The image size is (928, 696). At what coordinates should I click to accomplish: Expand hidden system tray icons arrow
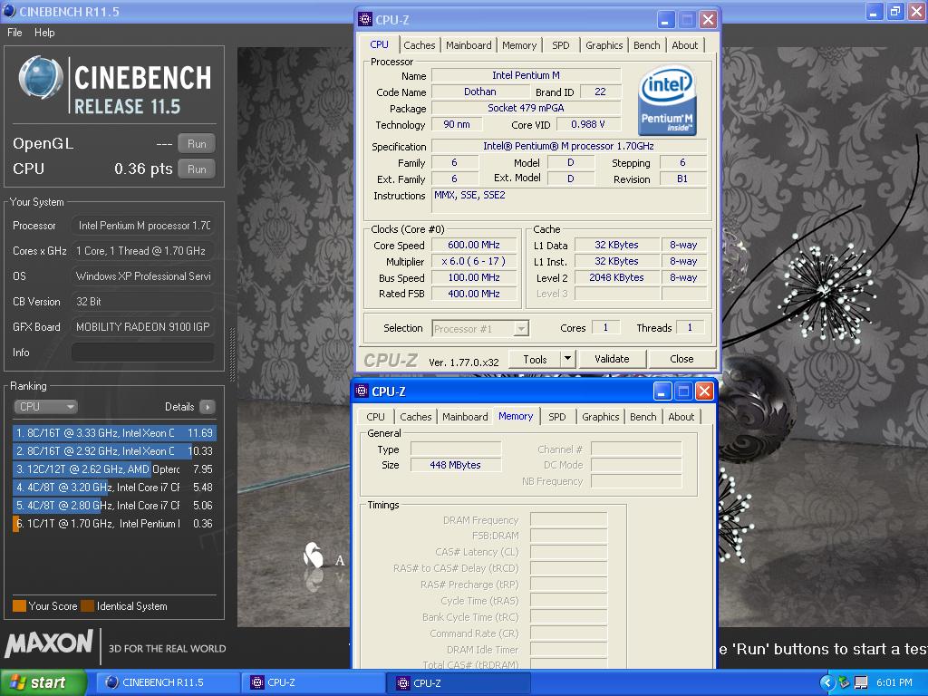(x=828, y=682)
